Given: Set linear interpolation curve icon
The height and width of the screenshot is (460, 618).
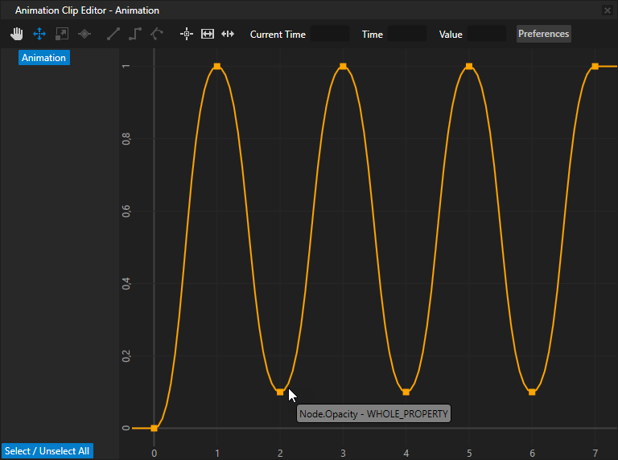Looking at the screenshot, I should [113, 34].
